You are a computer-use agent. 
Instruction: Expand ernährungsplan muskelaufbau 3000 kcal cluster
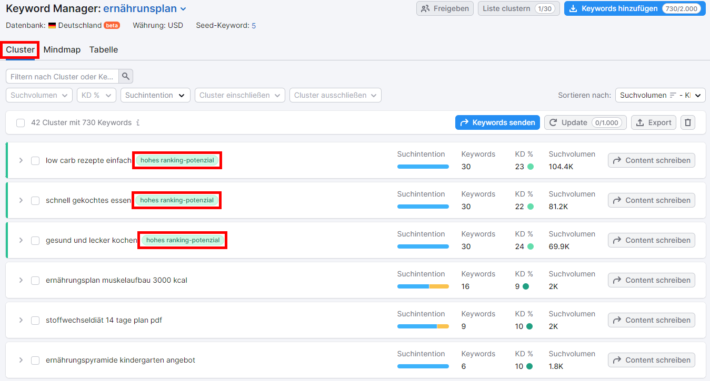point(21,280)
